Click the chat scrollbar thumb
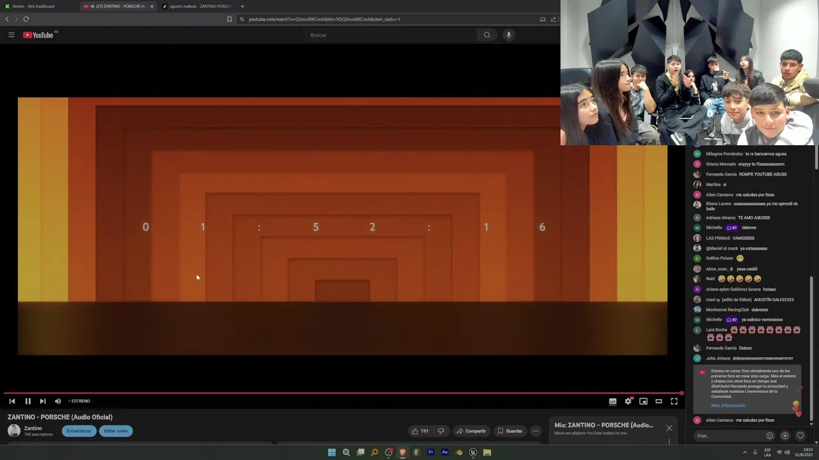Image resolution: width=819 pixels, height=460 pixels. click(x=811, y=349)
